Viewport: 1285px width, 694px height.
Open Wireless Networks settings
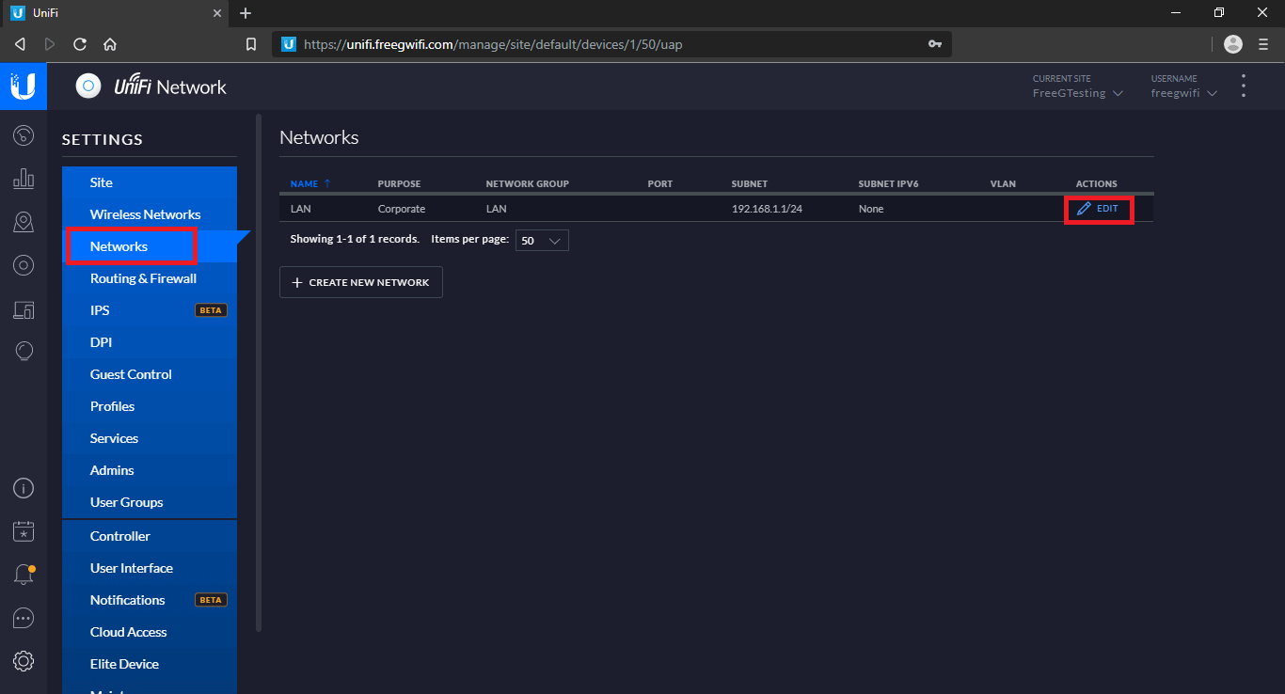point(150,214)
